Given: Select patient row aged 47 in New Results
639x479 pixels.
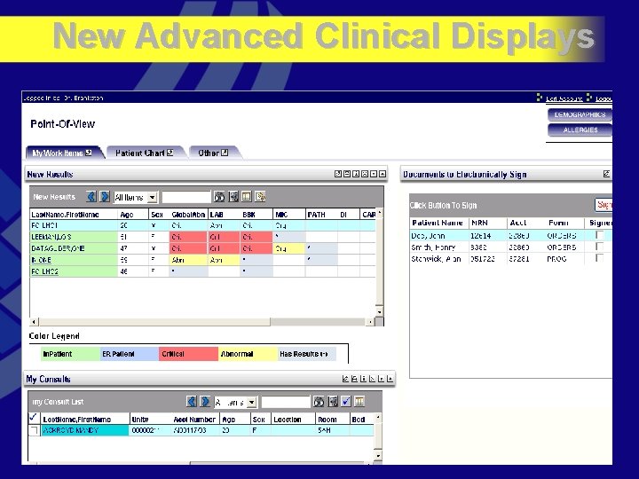Looking at the screenshot, I should (x=202, y=248).
